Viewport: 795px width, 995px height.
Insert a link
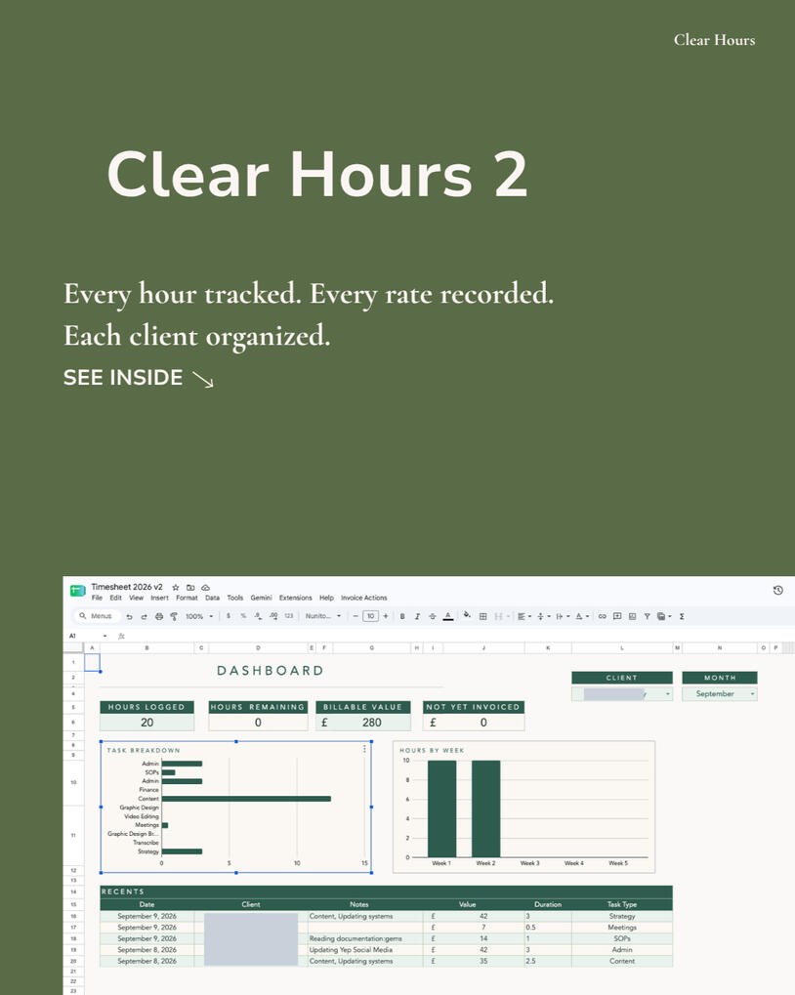coord(603,616)
